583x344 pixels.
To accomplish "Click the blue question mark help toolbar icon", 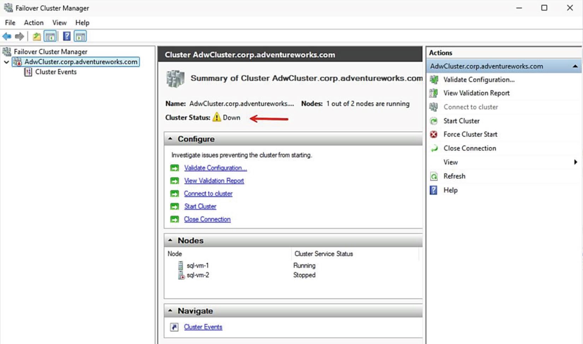I will (67, 36).
